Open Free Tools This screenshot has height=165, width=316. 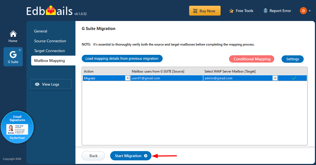point(241,11)
